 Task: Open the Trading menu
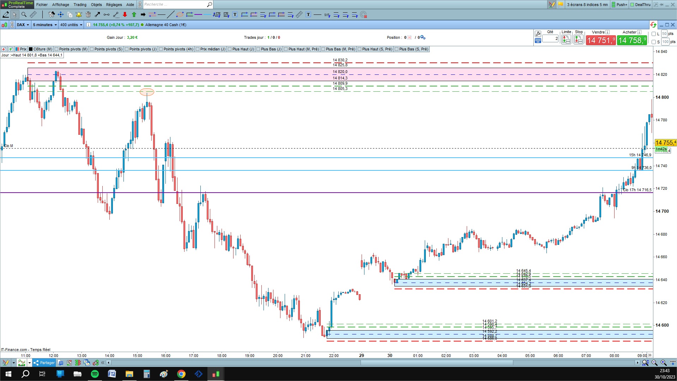(x=80, y=5)
